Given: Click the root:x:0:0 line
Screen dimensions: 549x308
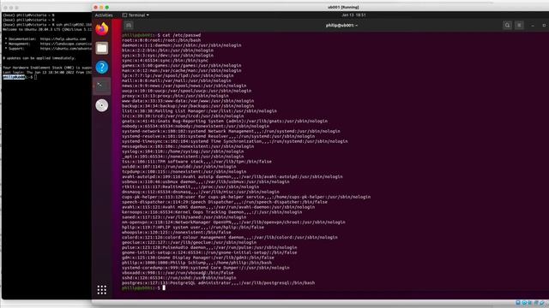Looking at the screenshot, I should 161,40.
